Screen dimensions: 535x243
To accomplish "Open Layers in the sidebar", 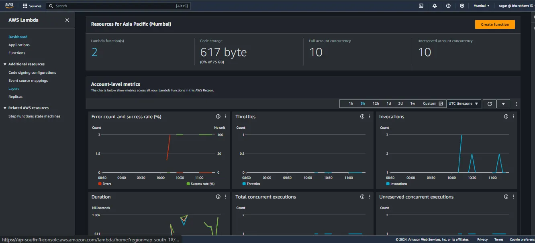I will pos(14,89).
